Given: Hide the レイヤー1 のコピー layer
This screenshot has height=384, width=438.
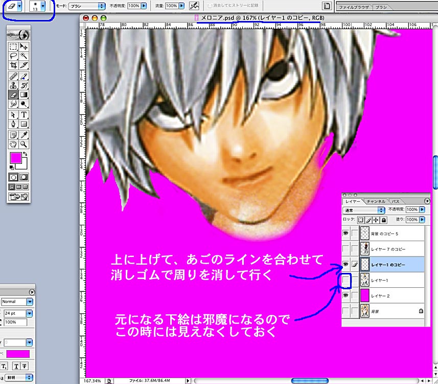Looking at the screenshot, I should pos(346,264).
